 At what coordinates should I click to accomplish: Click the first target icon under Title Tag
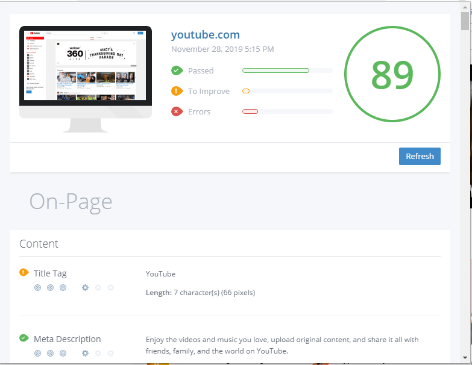(37, 288)
